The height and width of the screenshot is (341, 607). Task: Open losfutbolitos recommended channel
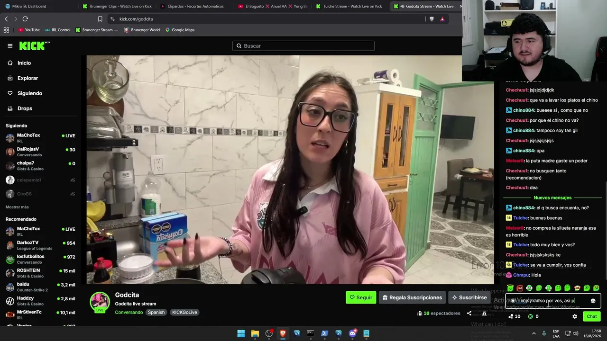pyautogui.click(x=40, y=259)
